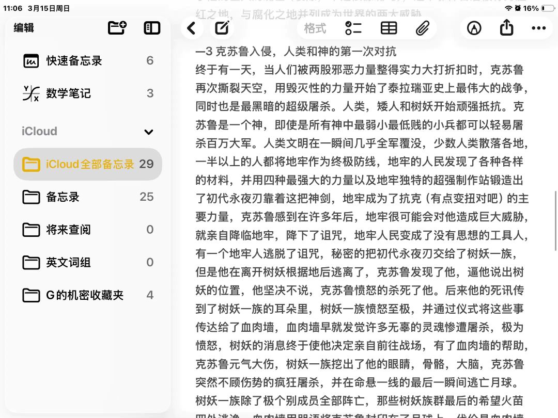Click the folder icon beside 英文词组
Screen dimensions: 558x418
pos(31,262)
